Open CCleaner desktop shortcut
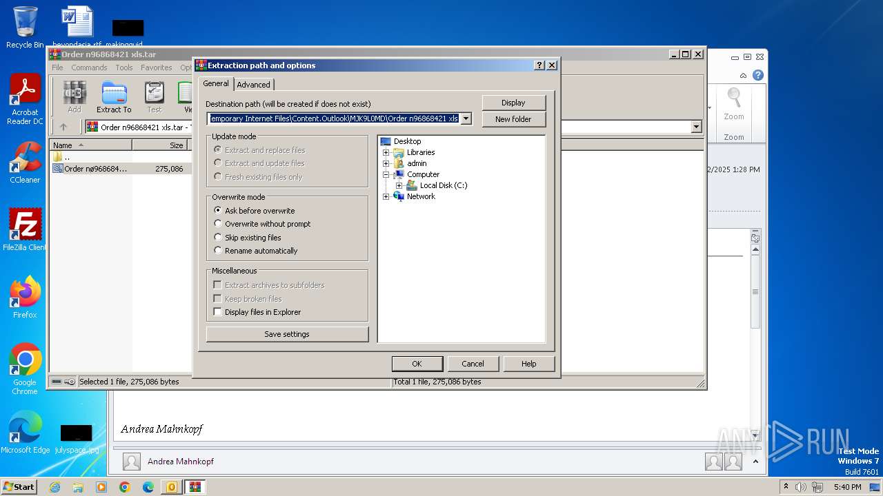The image size is (883, 496). point(25,163)
